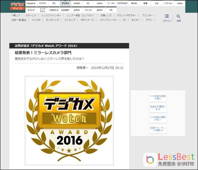This screenshot has height=170, width=198.
Task: Click the アプリ category link
Action: pos(149,20)
